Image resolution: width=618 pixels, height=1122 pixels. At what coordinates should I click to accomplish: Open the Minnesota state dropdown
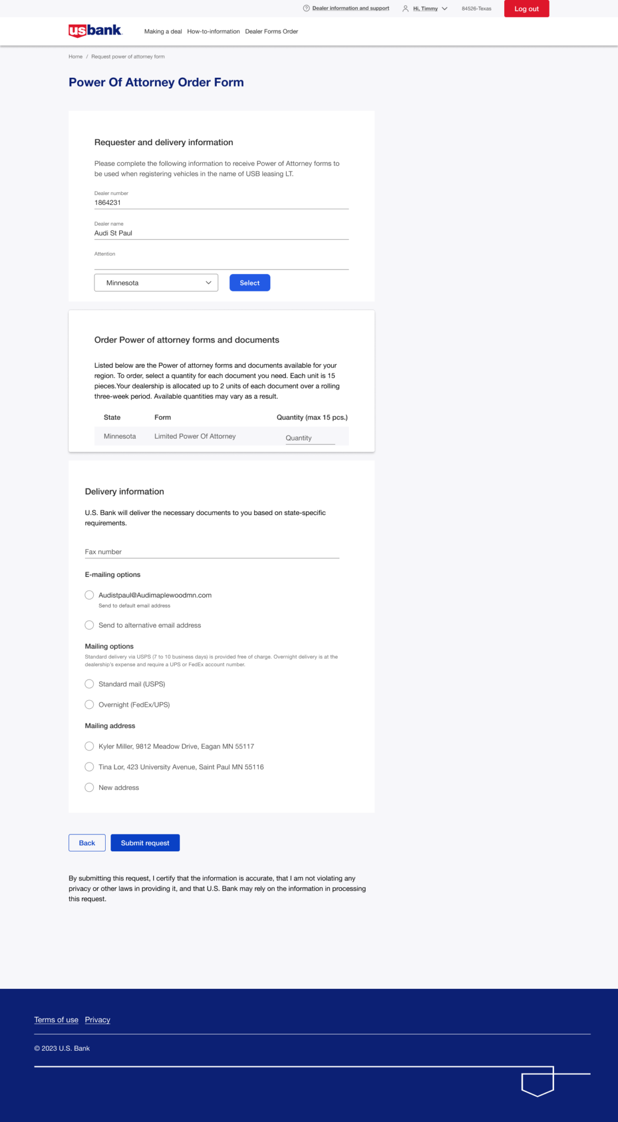[x=156, y=283]
